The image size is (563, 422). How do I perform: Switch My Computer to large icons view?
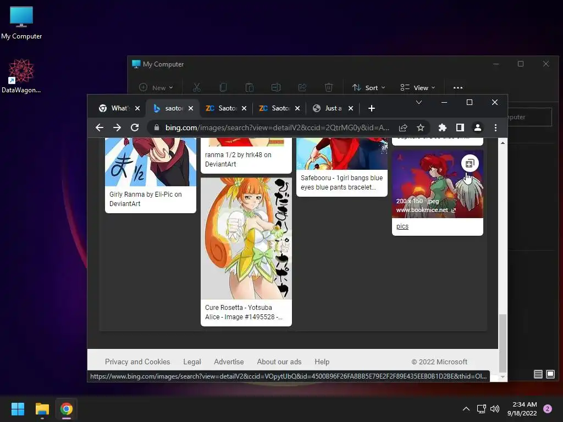coord(550,374)
